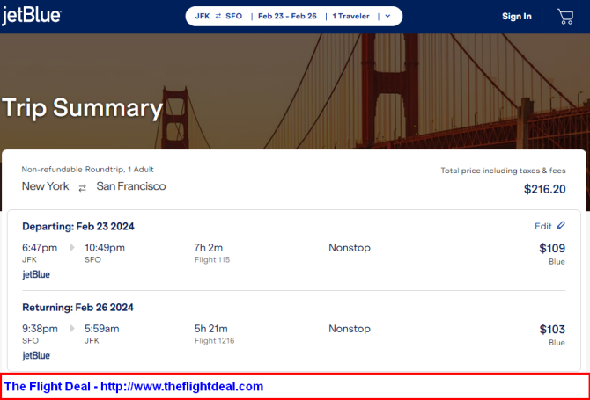Viewport: 590px width, 400px height.
Task: Click the 9:38pm departure time
Action: click(40, 329)
